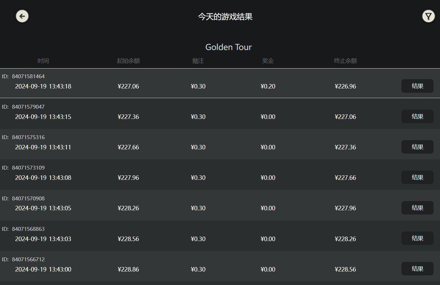Open 结果 for game ID 84071579047
The width and height of the screenshot is (440, 285).
(417, 116)
